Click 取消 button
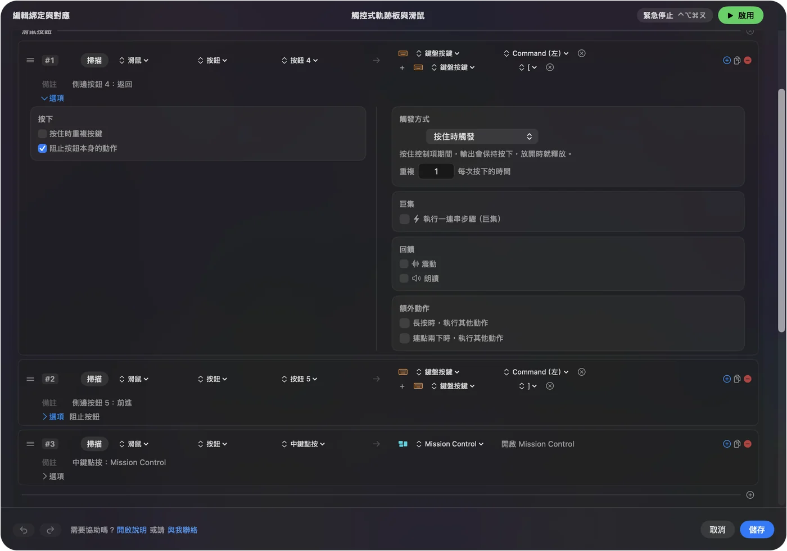787x551 pixels. pos(717,530)
